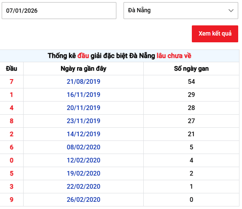Select the Đầu column header
242x209 pixels.
11,69
